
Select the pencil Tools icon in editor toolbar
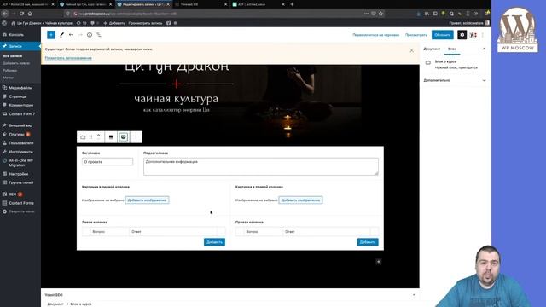coord(62,35)
